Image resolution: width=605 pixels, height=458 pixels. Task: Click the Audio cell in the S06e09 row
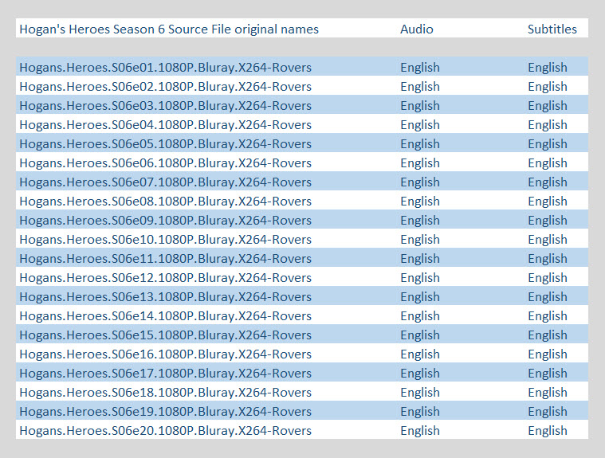point(420,221)
